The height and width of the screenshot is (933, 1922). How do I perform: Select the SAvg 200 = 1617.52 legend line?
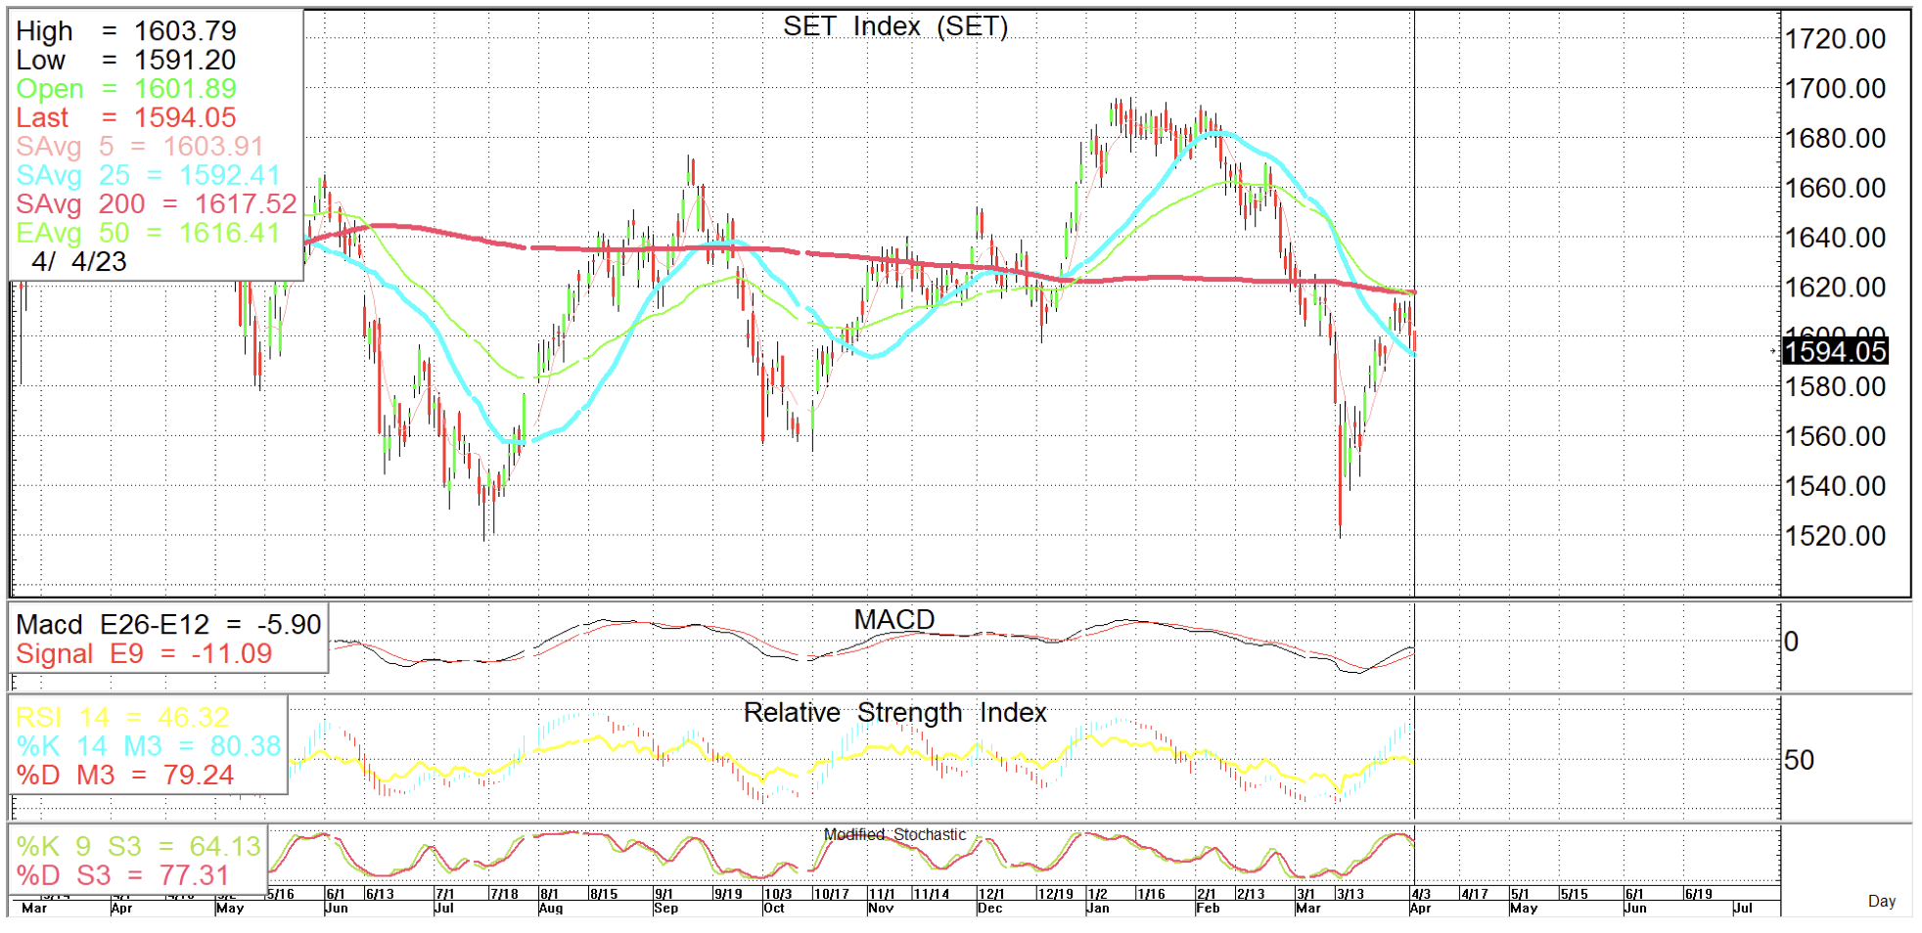[x=157, y=204]
